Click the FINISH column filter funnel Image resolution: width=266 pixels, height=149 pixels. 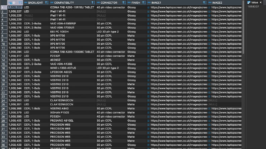[144, 3]
